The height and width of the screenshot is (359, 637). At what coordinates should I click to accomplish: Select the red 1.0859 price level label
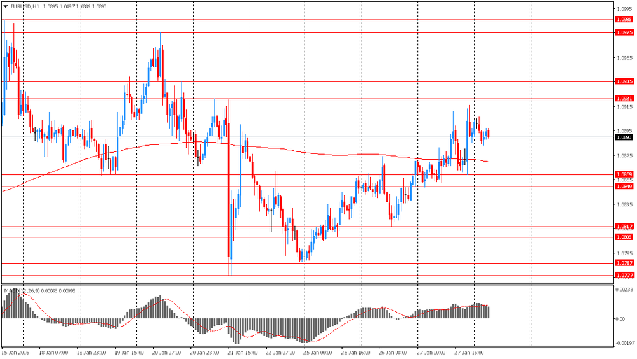pos(624,174)
